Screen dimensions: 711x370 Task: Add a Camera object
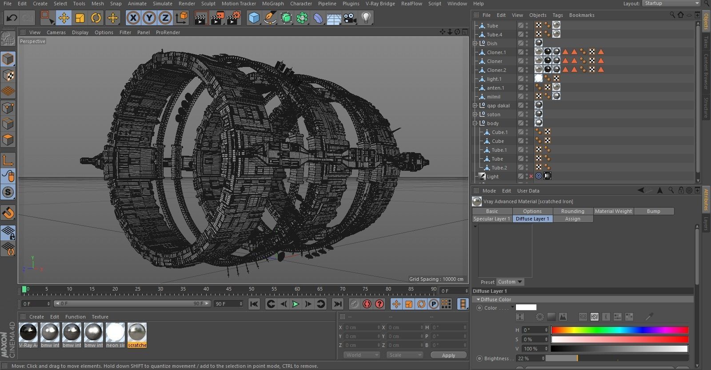coord(350,18)
